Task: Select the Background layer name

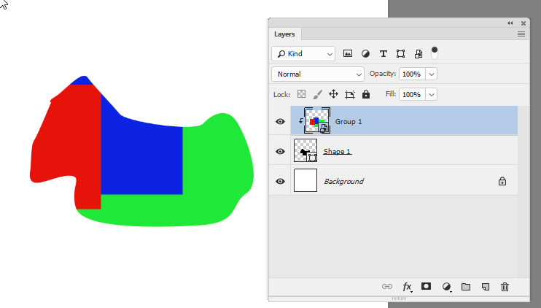Action: (x=343, y=181)
